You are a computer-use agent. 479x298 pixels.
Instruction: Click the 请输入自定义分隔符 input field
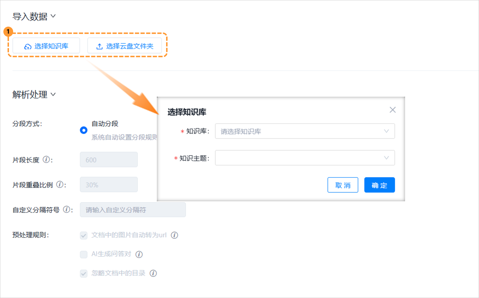pos(133,210)
